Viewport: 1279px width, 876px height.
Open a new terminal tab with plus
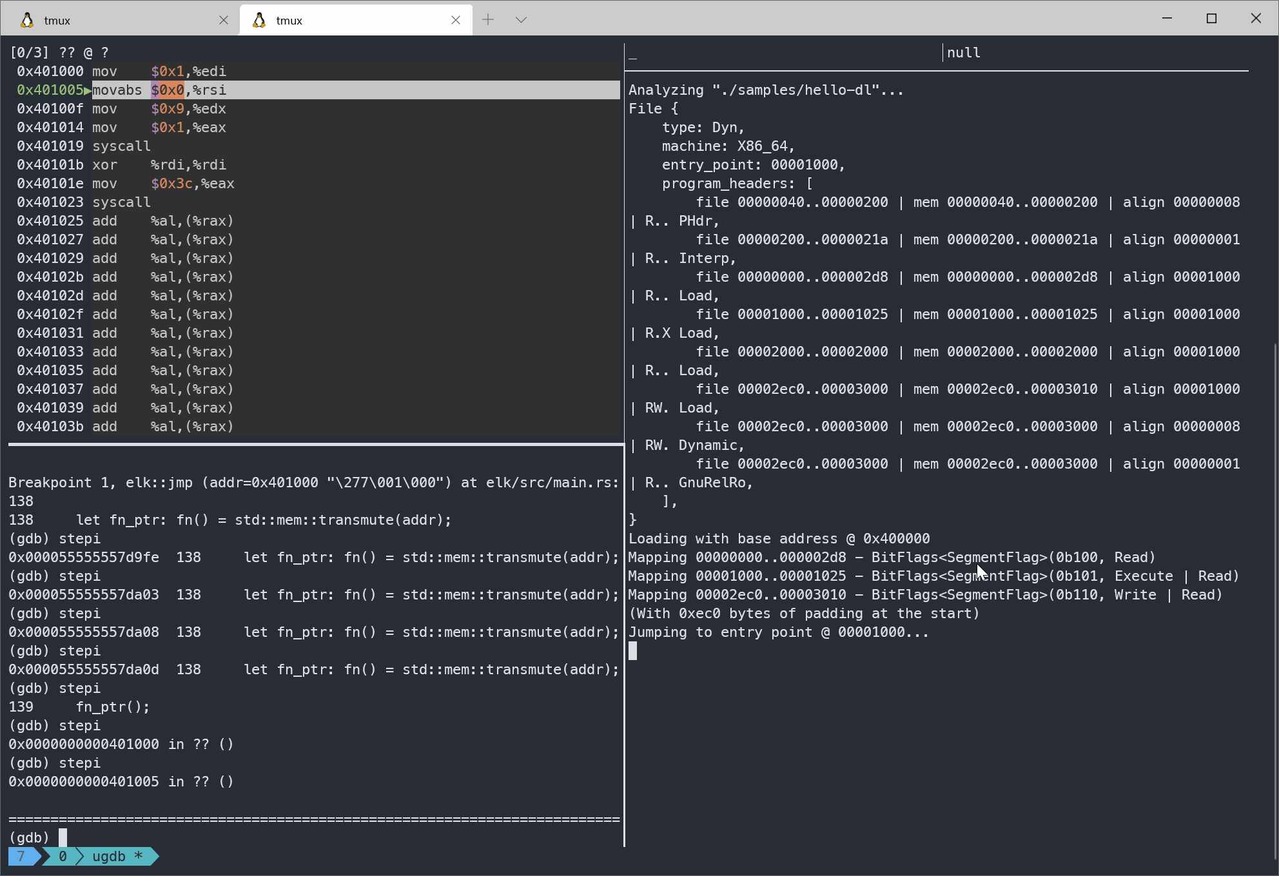(x=488, y=20)
